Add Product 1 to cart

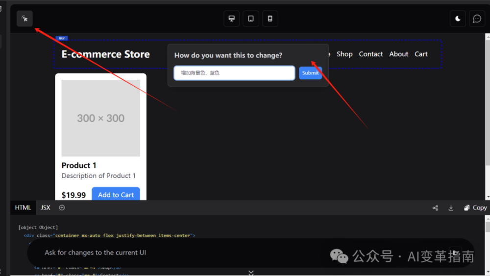116,194
